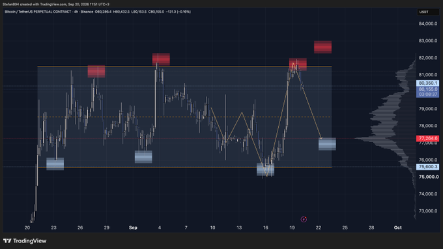Image resolution: width=443 pixels, height=249 pixels.
Task: Click the Binance exchange label in the legend
Action: pos(87,12)
